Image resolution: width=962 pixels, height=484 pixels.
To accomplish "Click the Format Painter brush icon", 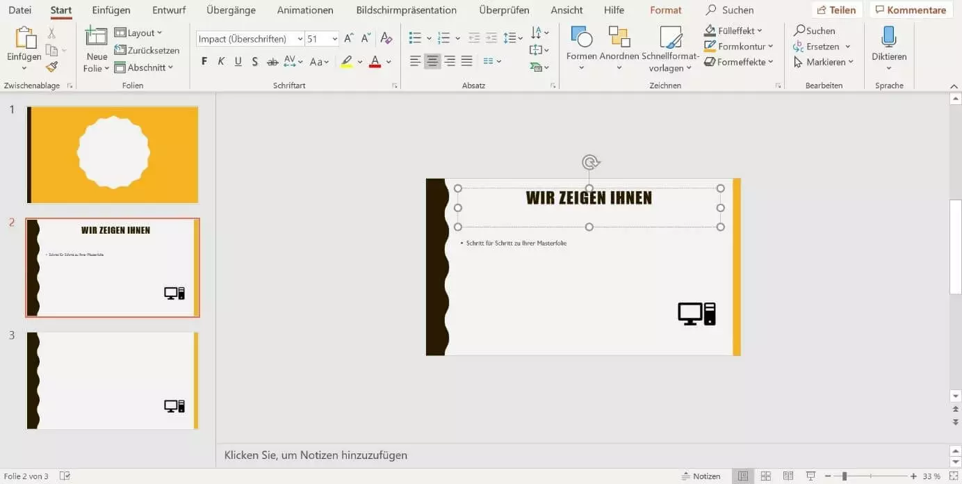I will click(51, 67).
